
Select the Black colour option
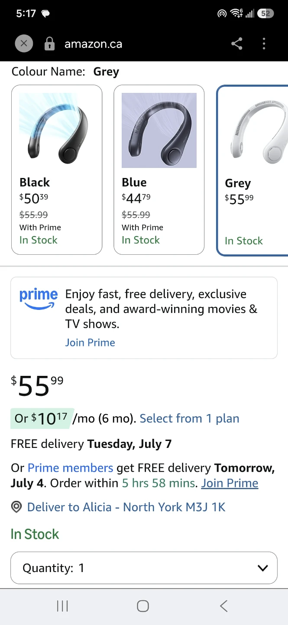pos(57,170)
